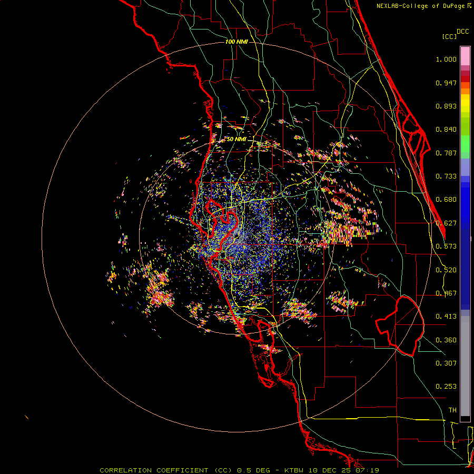The height and width of the screenshot is (474, 474).
Task: Click the DCC label above the color scale
Action: pos(462,32)
